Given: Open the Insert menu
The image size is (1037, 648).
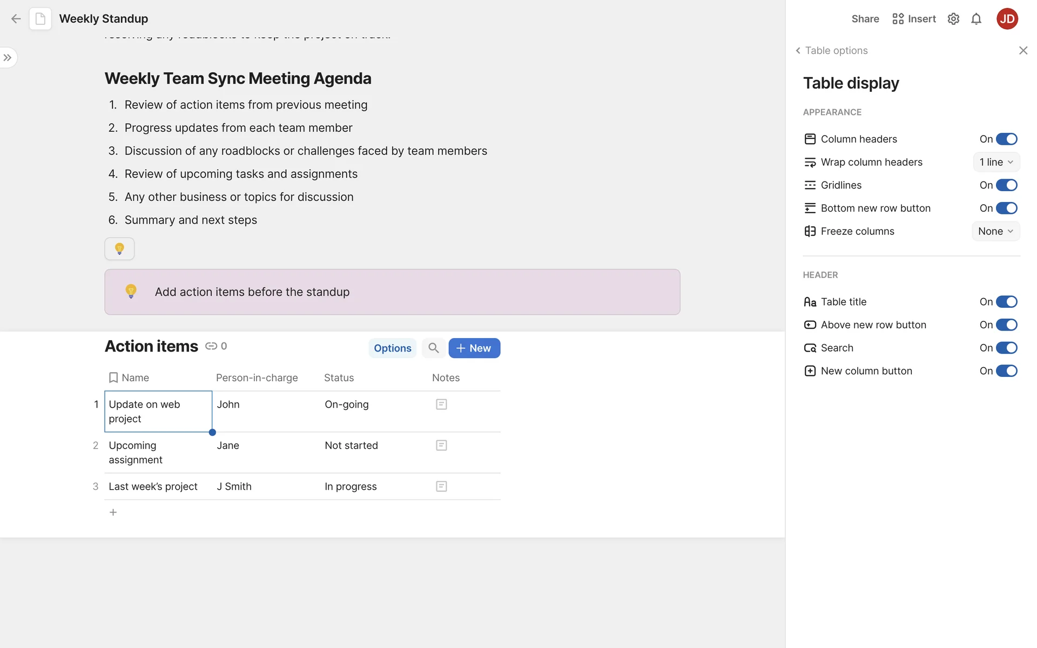Looking at the screenshot, I should (914, 19).
